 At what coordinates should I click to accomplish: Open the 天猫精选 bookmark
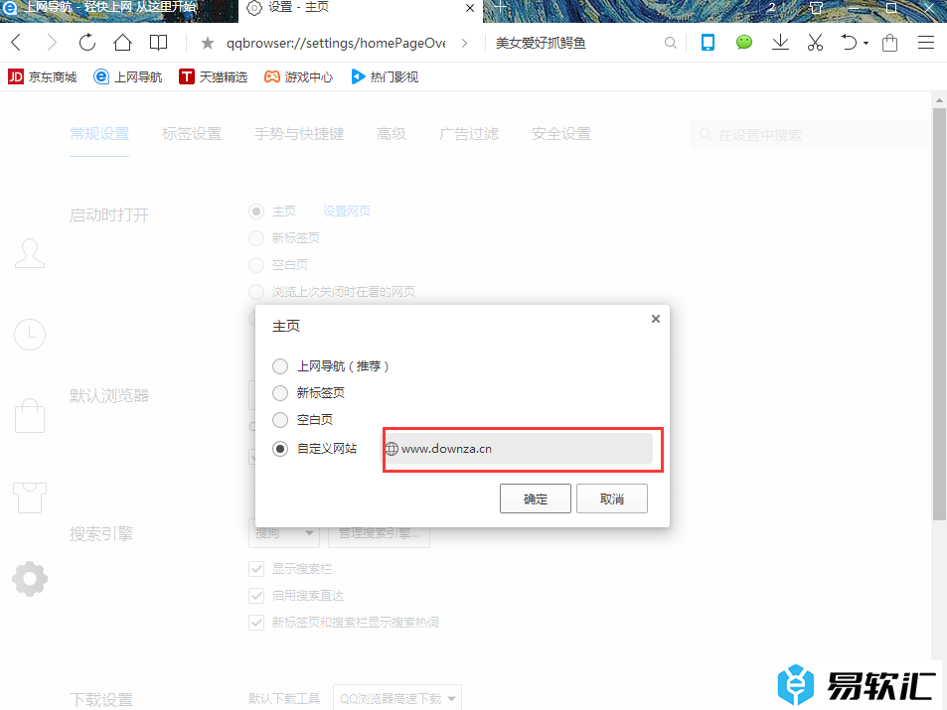[x=214, y=76]
